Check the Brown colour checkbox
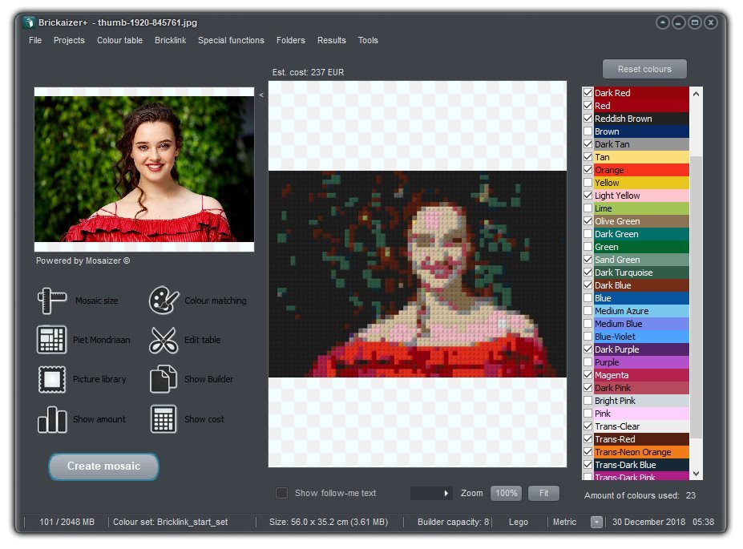This screenshot has width=743, height=549. point(588,131)
